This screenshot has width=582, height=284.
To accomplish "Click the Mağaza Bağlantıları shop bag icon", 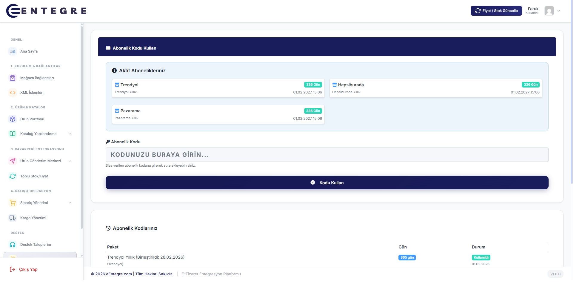I will [x=13, y=78].
